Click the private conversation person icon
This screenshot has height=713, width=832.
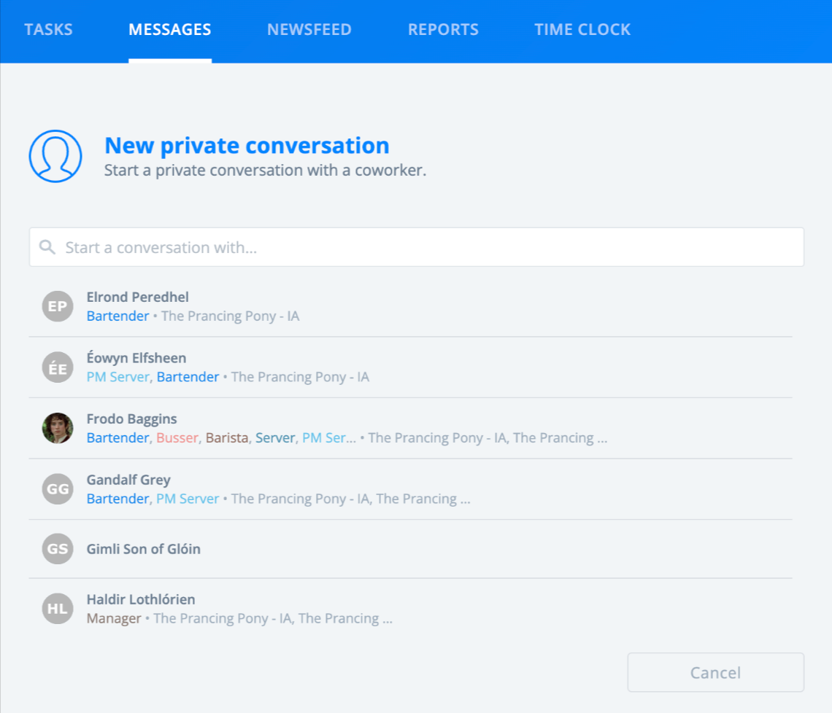point(55,157)
